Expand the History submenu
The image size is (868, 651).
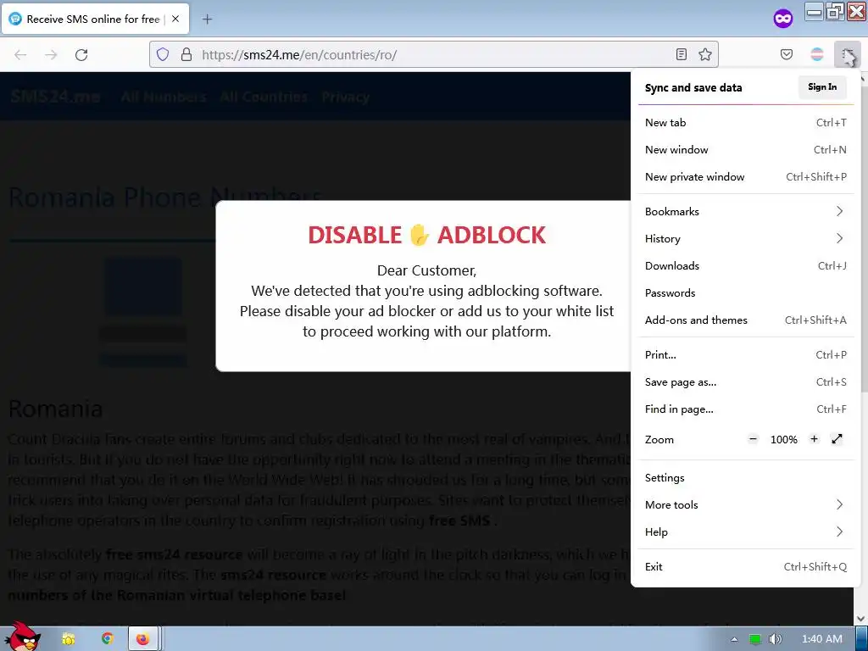[x=746, y=238]
